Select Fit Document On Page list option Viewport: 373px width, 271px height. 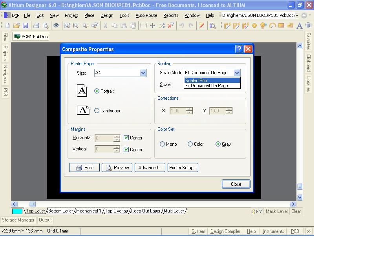(212, 86)
